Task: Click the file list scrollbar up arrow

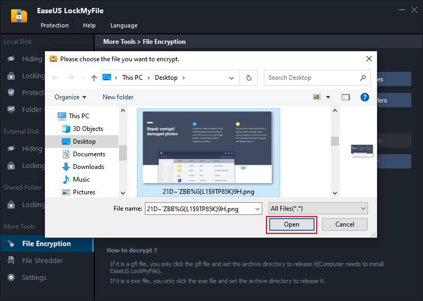Action: point(335,110)
